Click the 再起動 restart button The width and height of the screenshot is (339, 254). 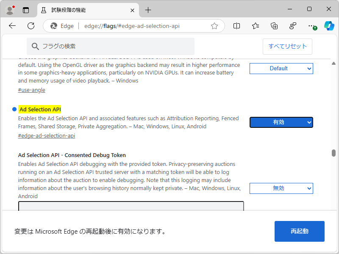click(299, 231)
